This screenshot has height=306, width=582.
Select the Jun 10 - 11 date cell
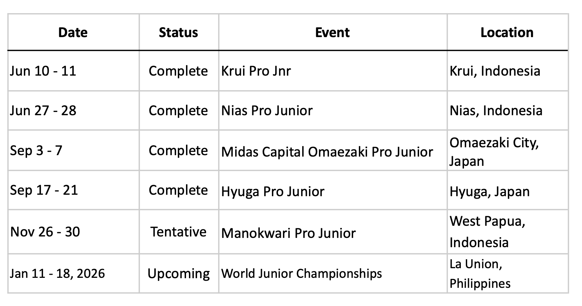43,71
